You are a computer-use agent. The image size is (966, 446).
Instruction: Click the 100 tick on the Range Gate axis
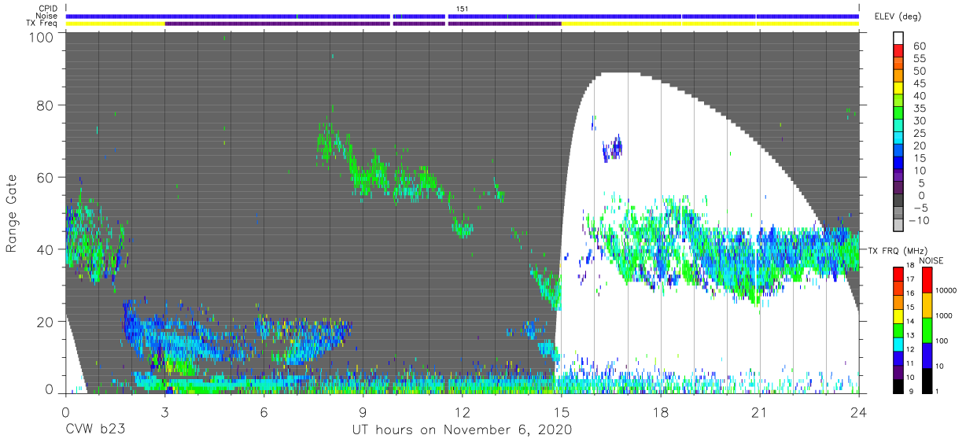(41, 36)
